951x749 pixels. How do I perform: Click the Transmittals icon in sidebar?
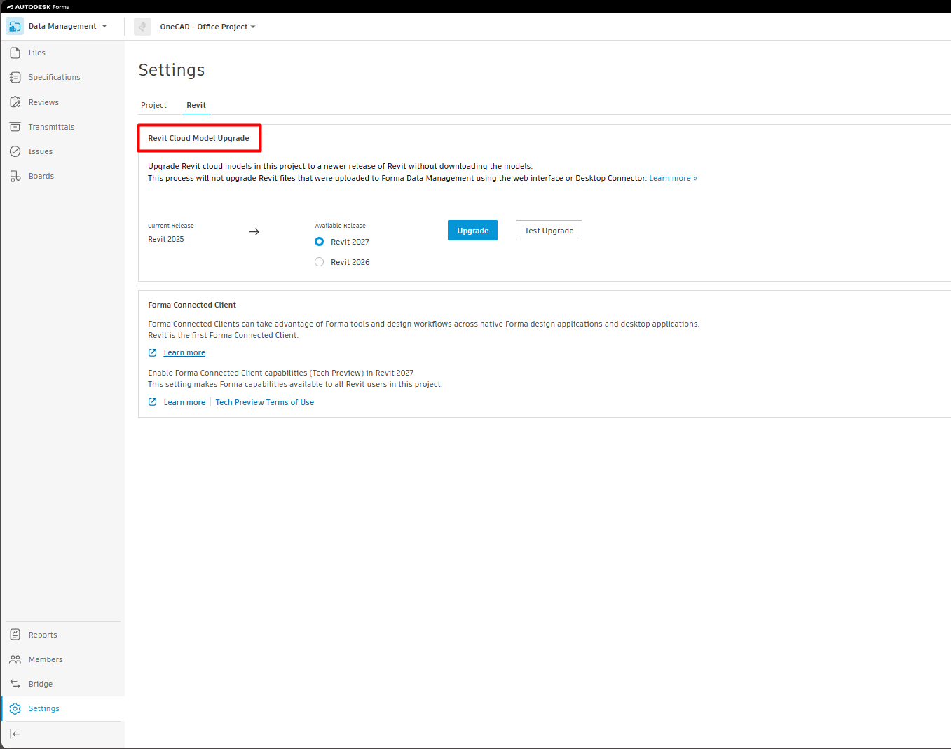coord(15,127)
